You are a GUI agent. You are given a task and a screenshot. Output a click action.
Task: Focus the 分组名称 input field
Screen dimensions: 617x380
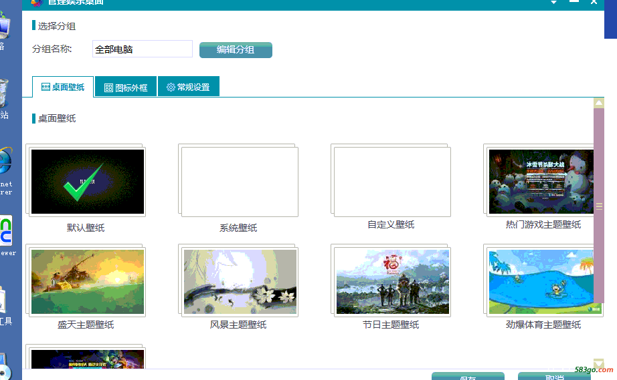143,49
